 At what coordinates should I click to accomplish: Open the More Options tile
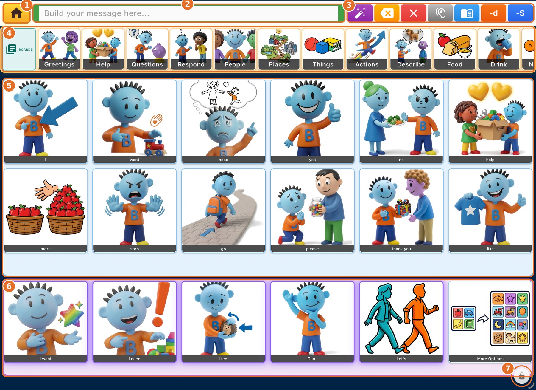[x=490, y=322]
